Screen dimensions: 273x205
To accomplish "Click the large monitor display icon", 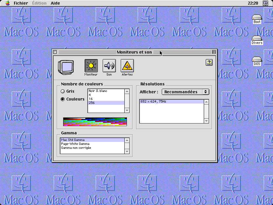I will click(66, 67).
